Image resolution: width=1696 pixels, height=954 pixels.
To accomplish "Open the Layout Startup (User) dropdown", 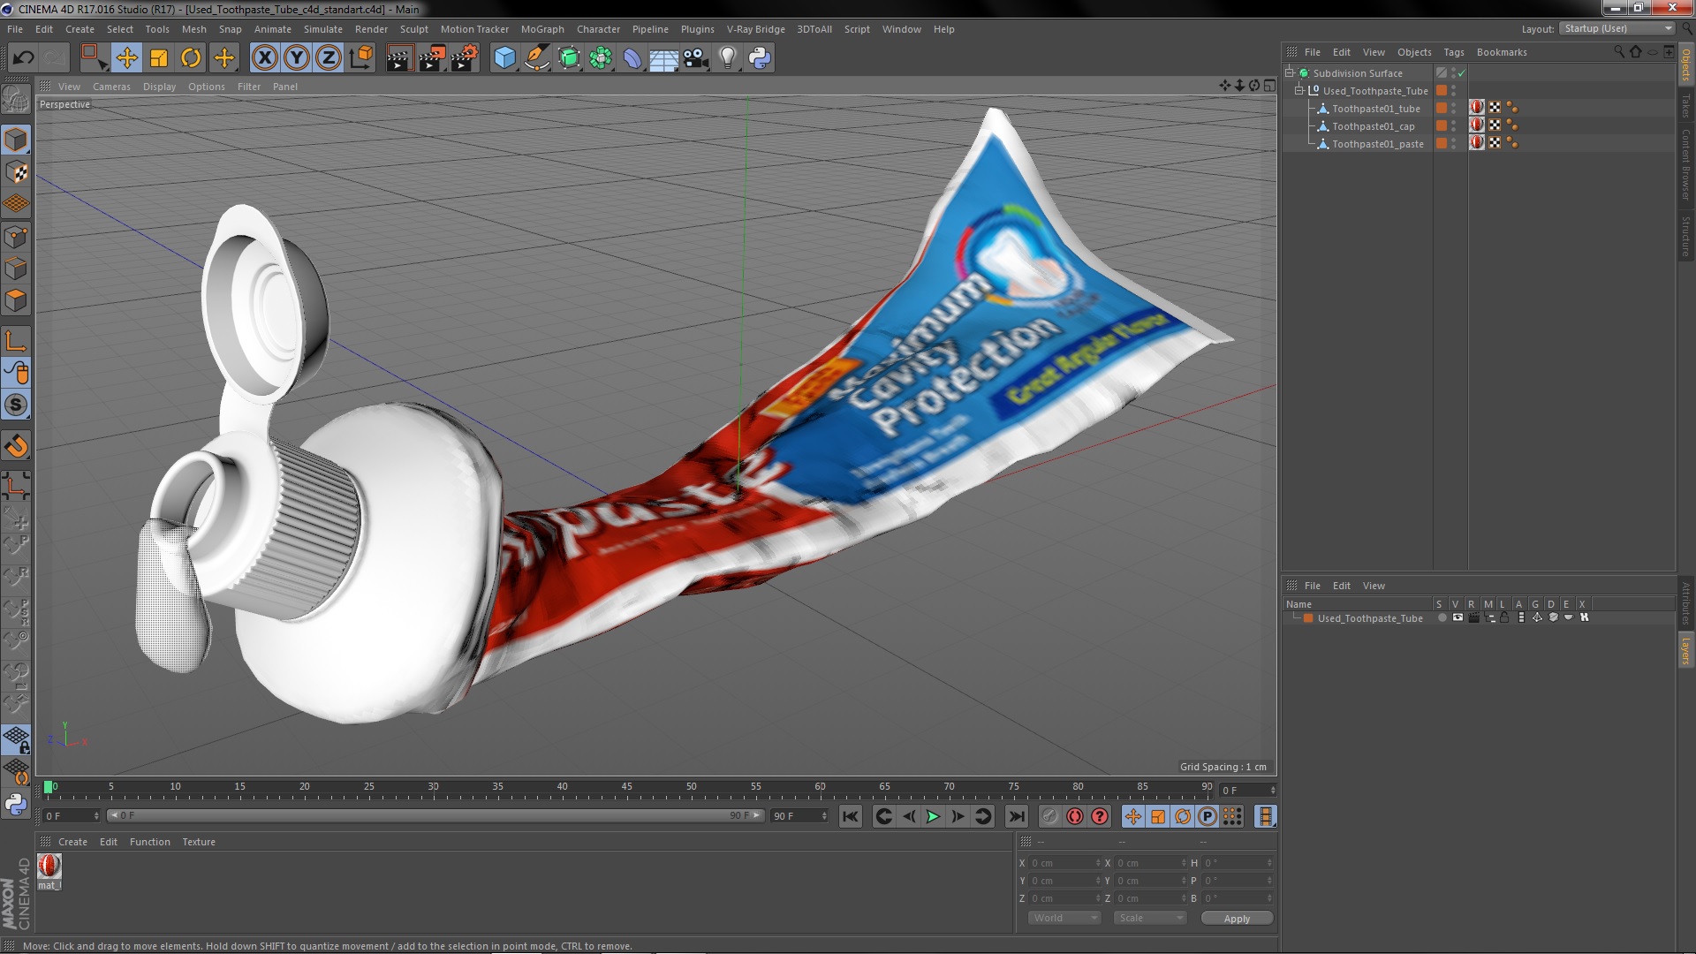I will pos(1616,28).
